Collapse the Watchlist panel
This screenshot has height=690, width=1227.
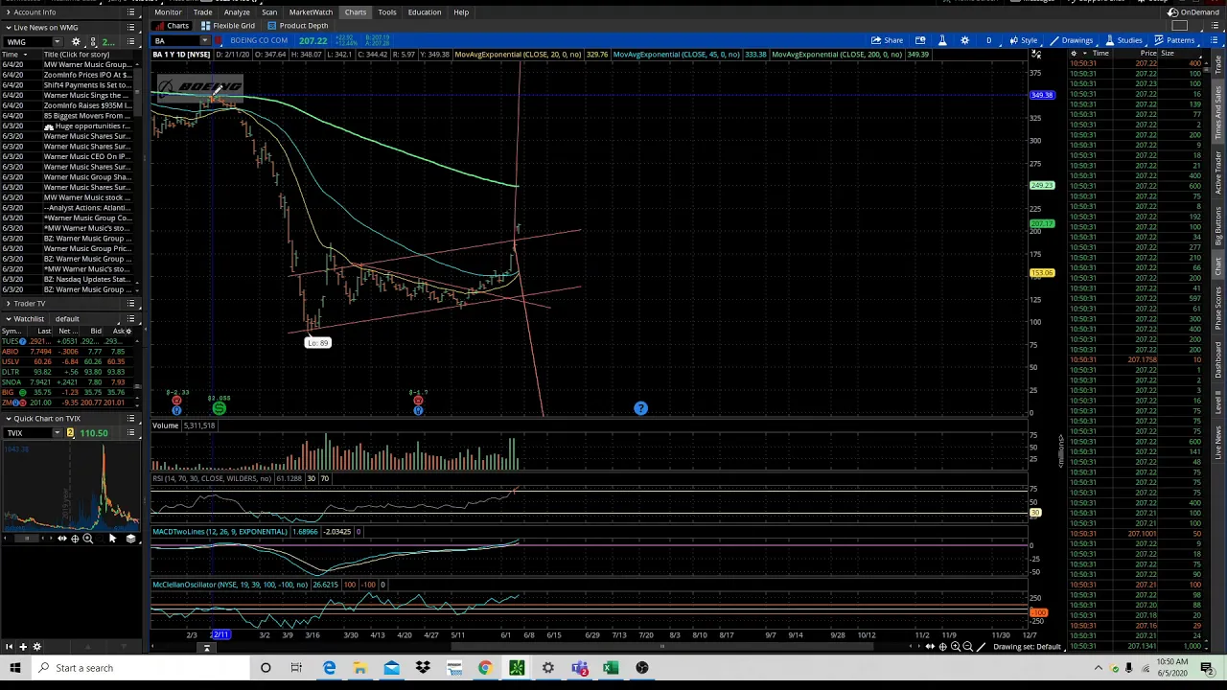8,319
